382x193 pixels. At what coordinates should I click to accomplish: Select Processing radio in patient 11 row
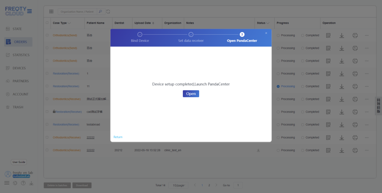pos(278,86)
